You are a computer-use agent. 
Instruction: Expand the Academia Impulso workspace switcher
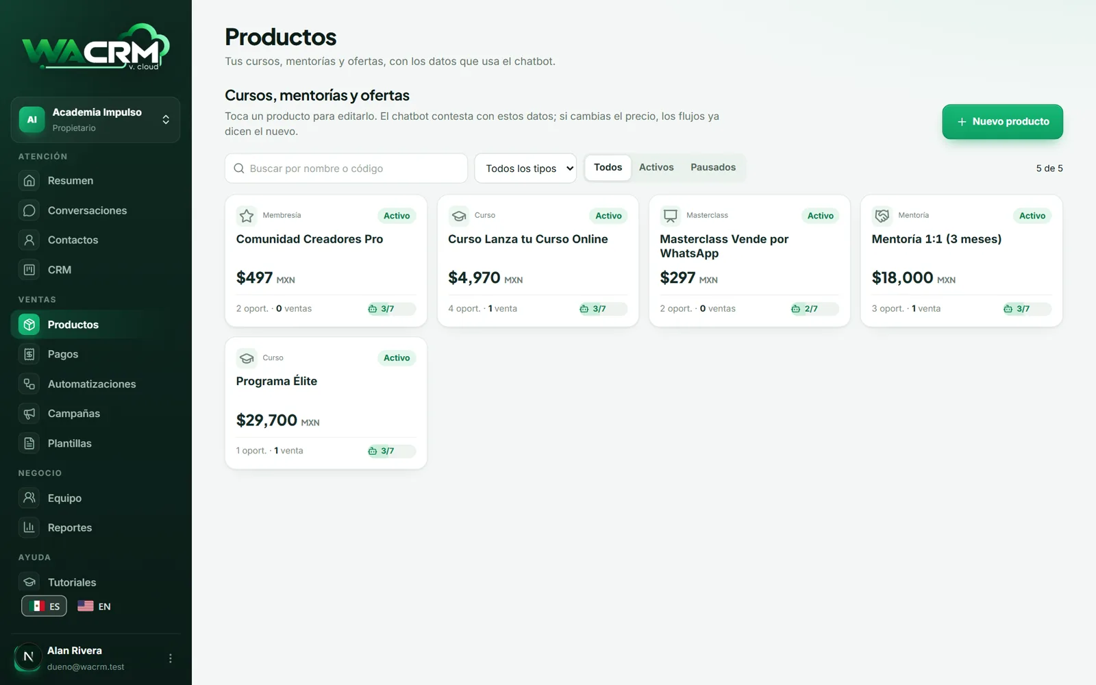click(95, 120)
